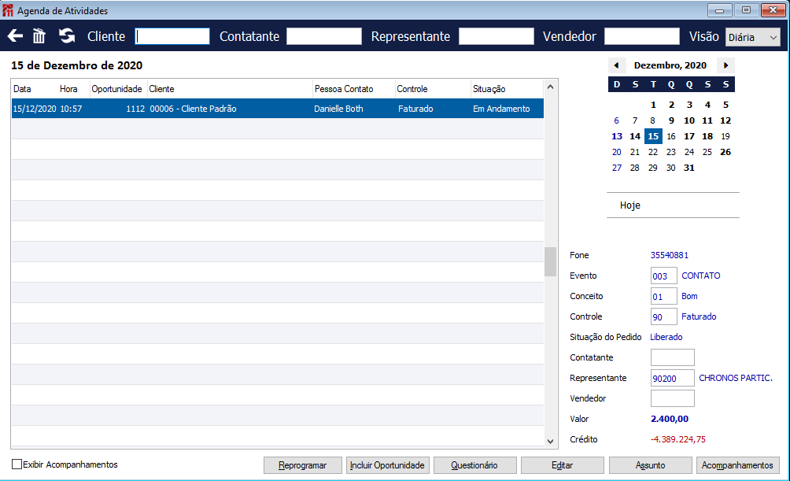Select day 6 in the calendar
Image resolution: width=790 pixels, height=481 pixels.
click(617, 120)
